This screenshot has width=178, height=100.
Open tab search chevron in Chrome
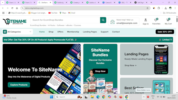[3, 3]
